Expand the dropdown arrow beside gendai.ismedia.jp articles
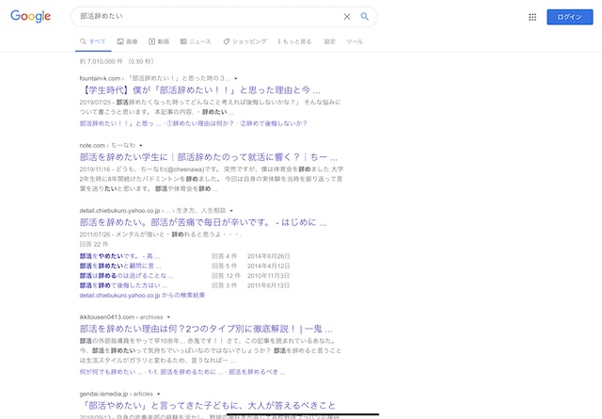 (x=159, y=394)
